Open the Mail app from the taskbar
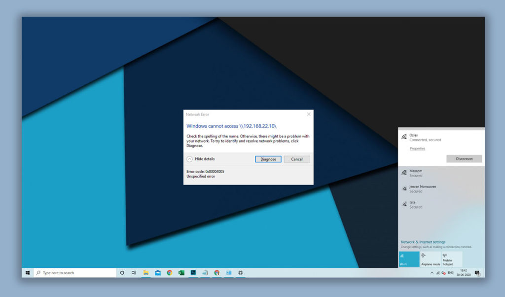The width and height of the screenshot is (505, 297). (158, 272)
